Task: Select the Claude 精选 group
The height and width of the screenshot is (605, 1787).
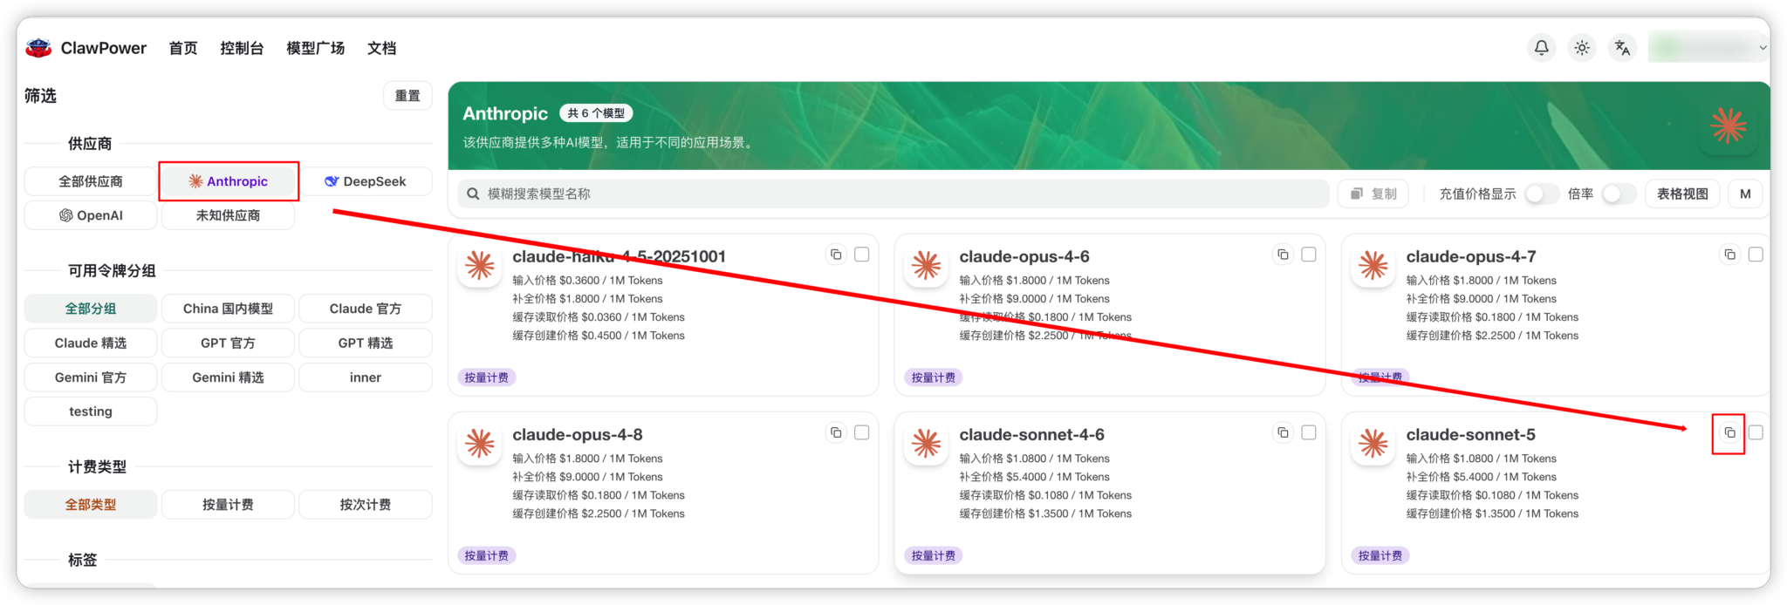Action: 91,343
